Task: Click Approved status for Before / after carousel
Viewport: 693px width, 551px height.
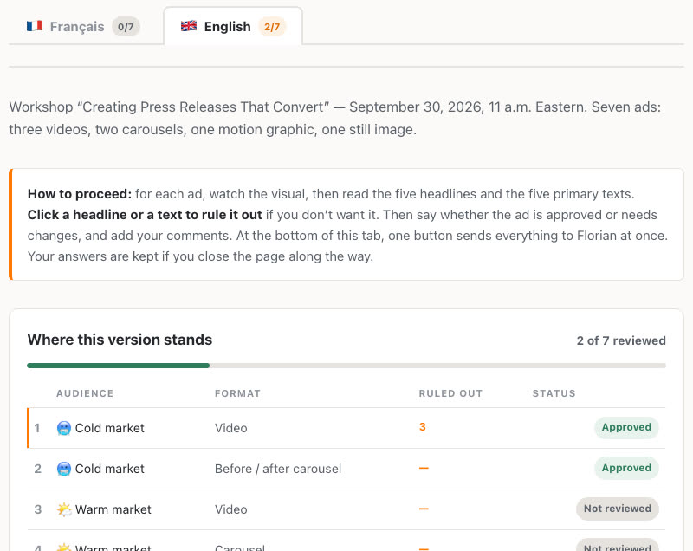Action: [x=626, y=468]
